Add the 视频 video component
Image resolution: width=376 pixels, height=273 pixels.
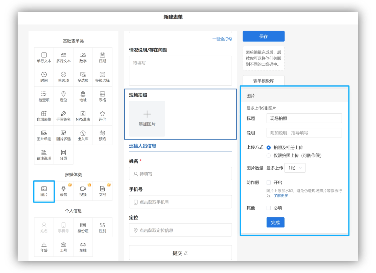click(x=83, y=191)
